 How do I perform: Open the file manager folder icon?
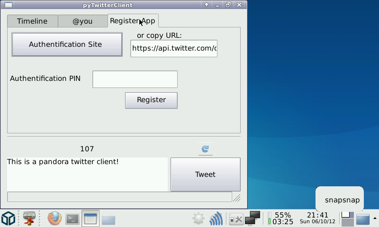(x=108, y=219)
